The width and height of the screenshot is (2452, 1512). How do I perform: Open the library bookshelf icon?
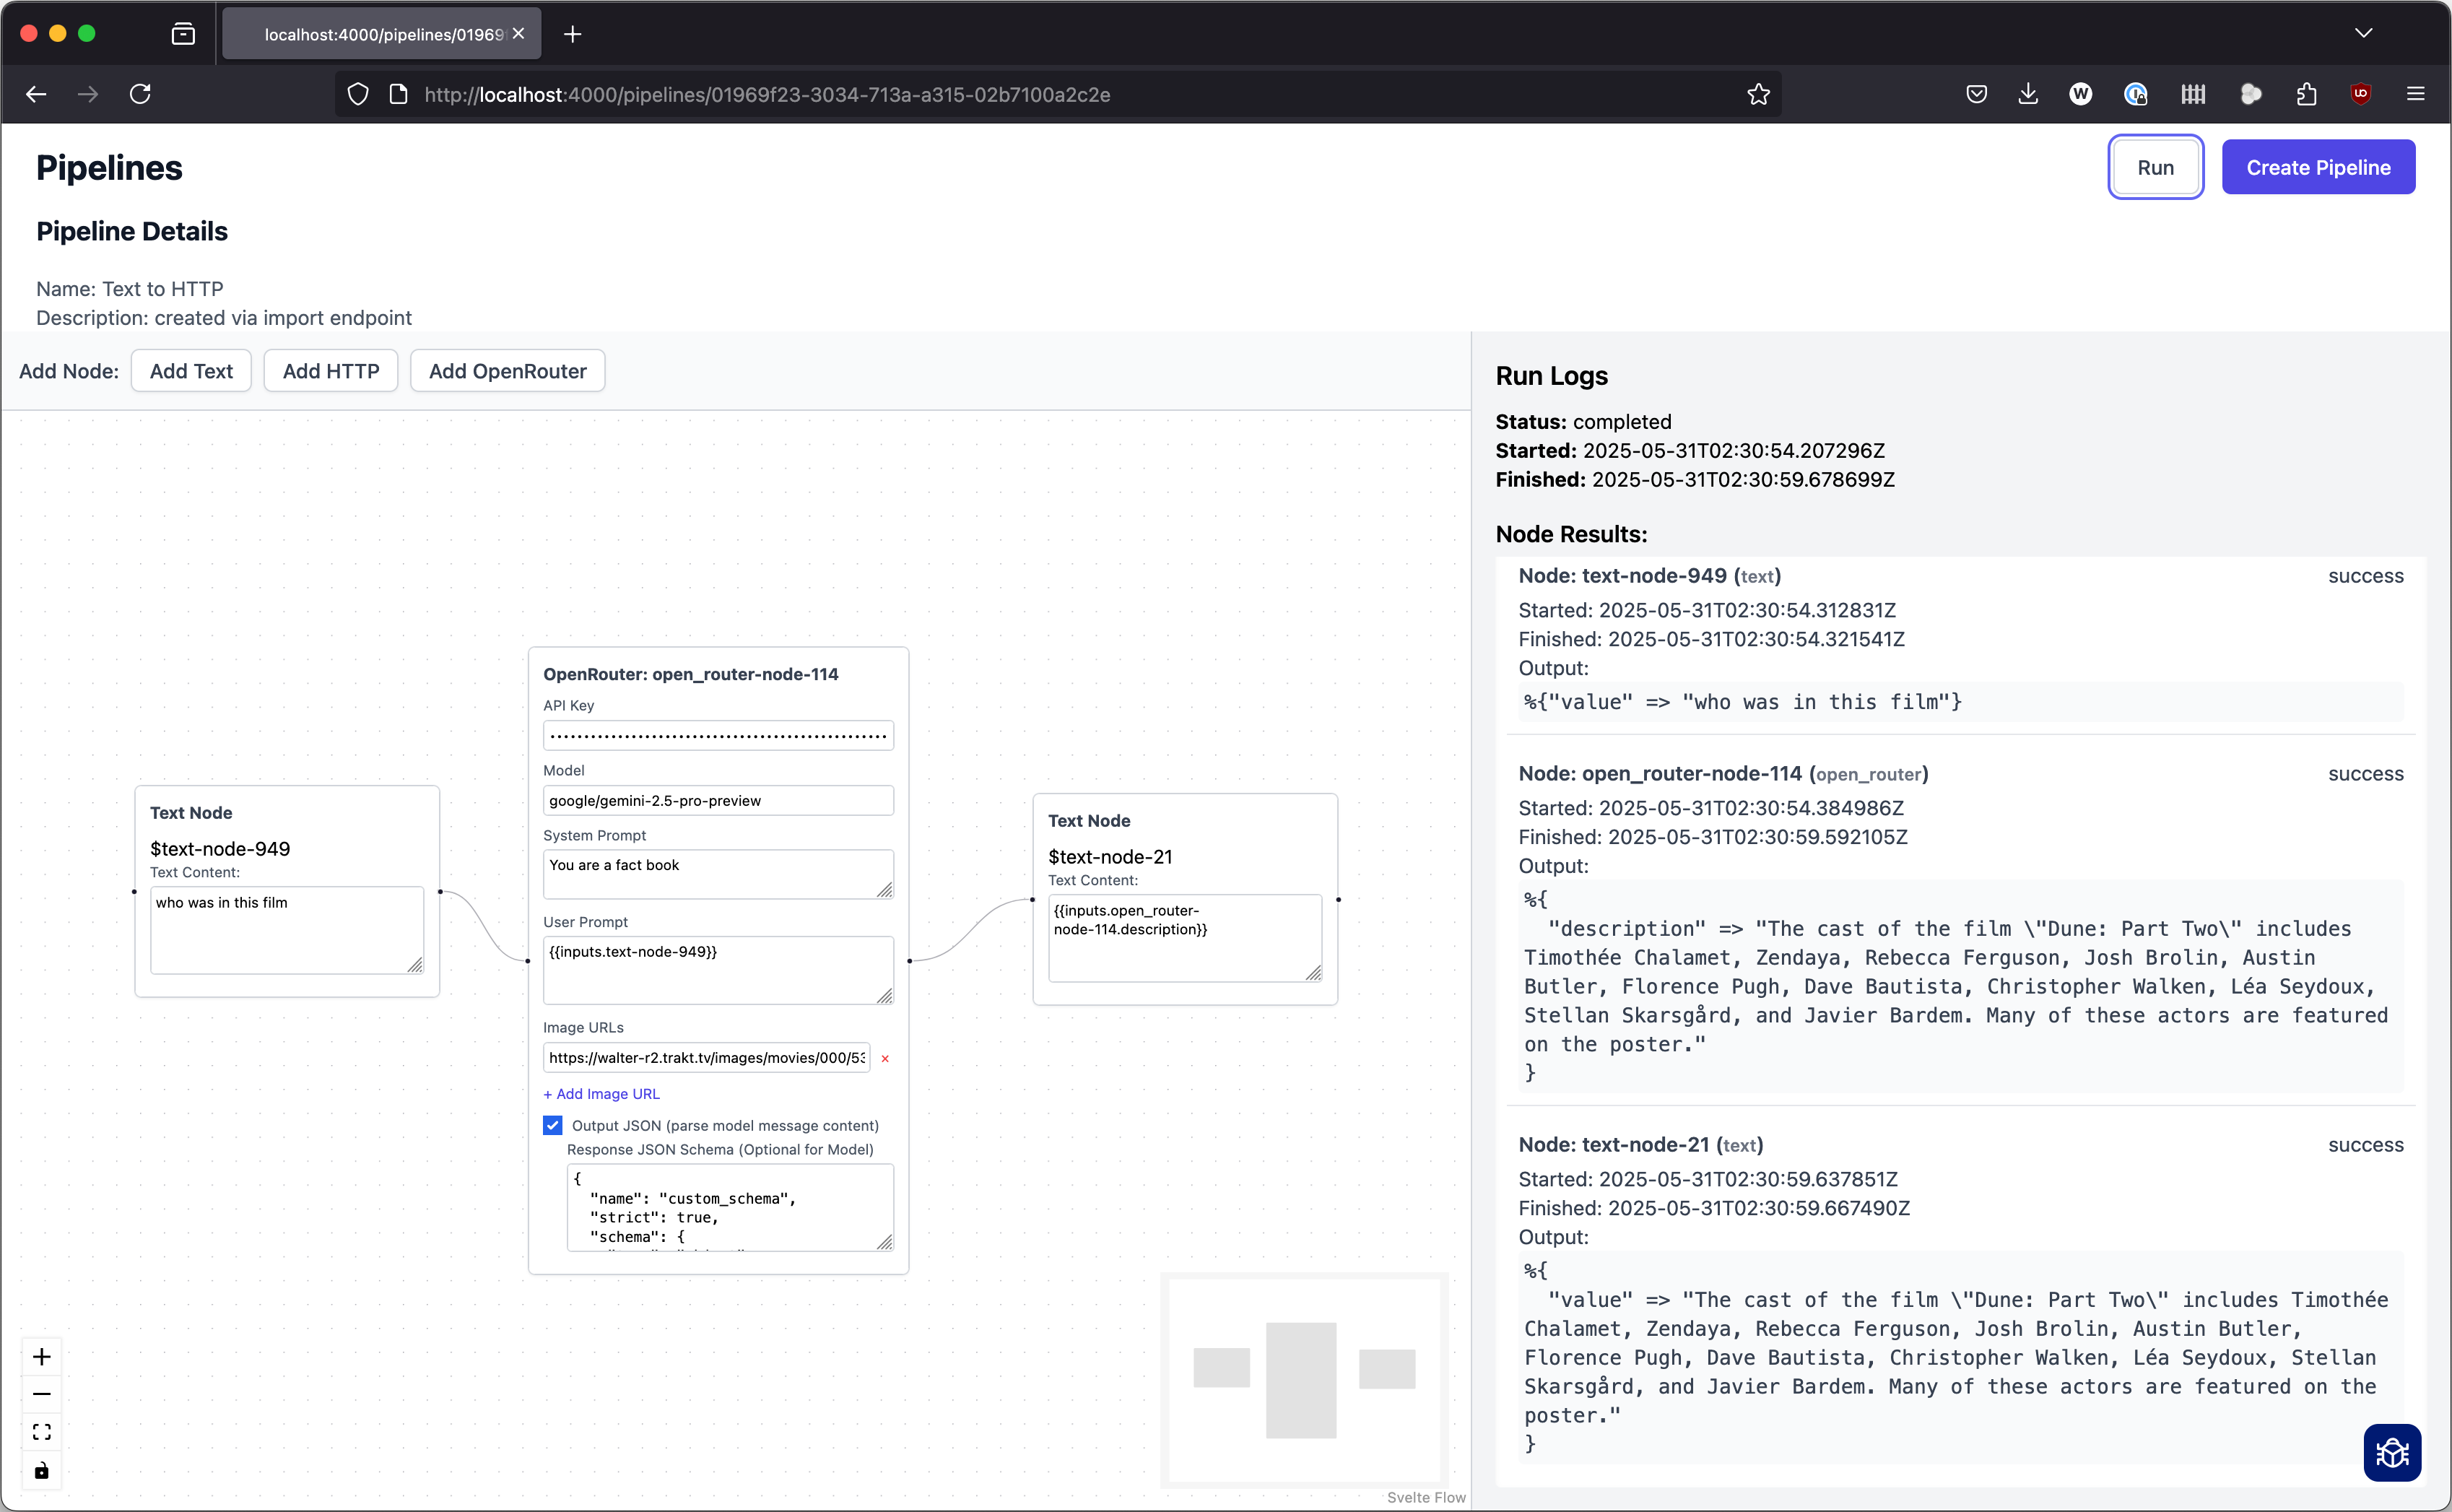point(2193,94)
